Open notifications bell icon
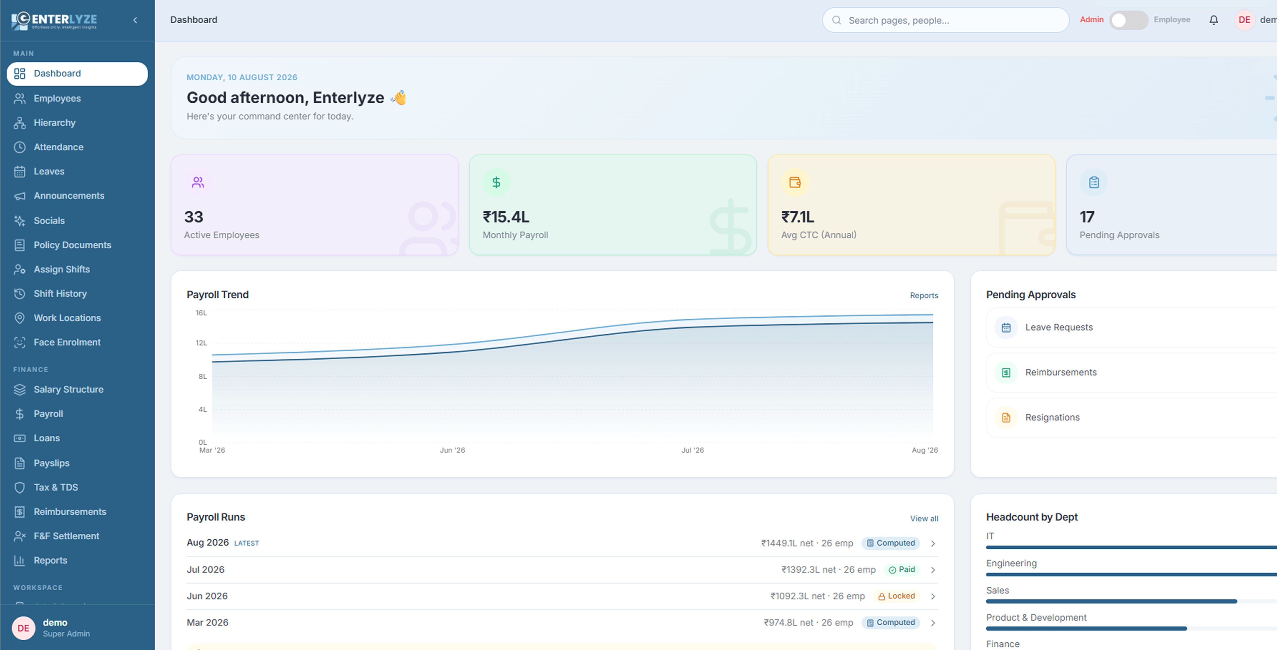Viewport: 1277px width, 650px height. pyautogui.click(x=1213, y=20)
